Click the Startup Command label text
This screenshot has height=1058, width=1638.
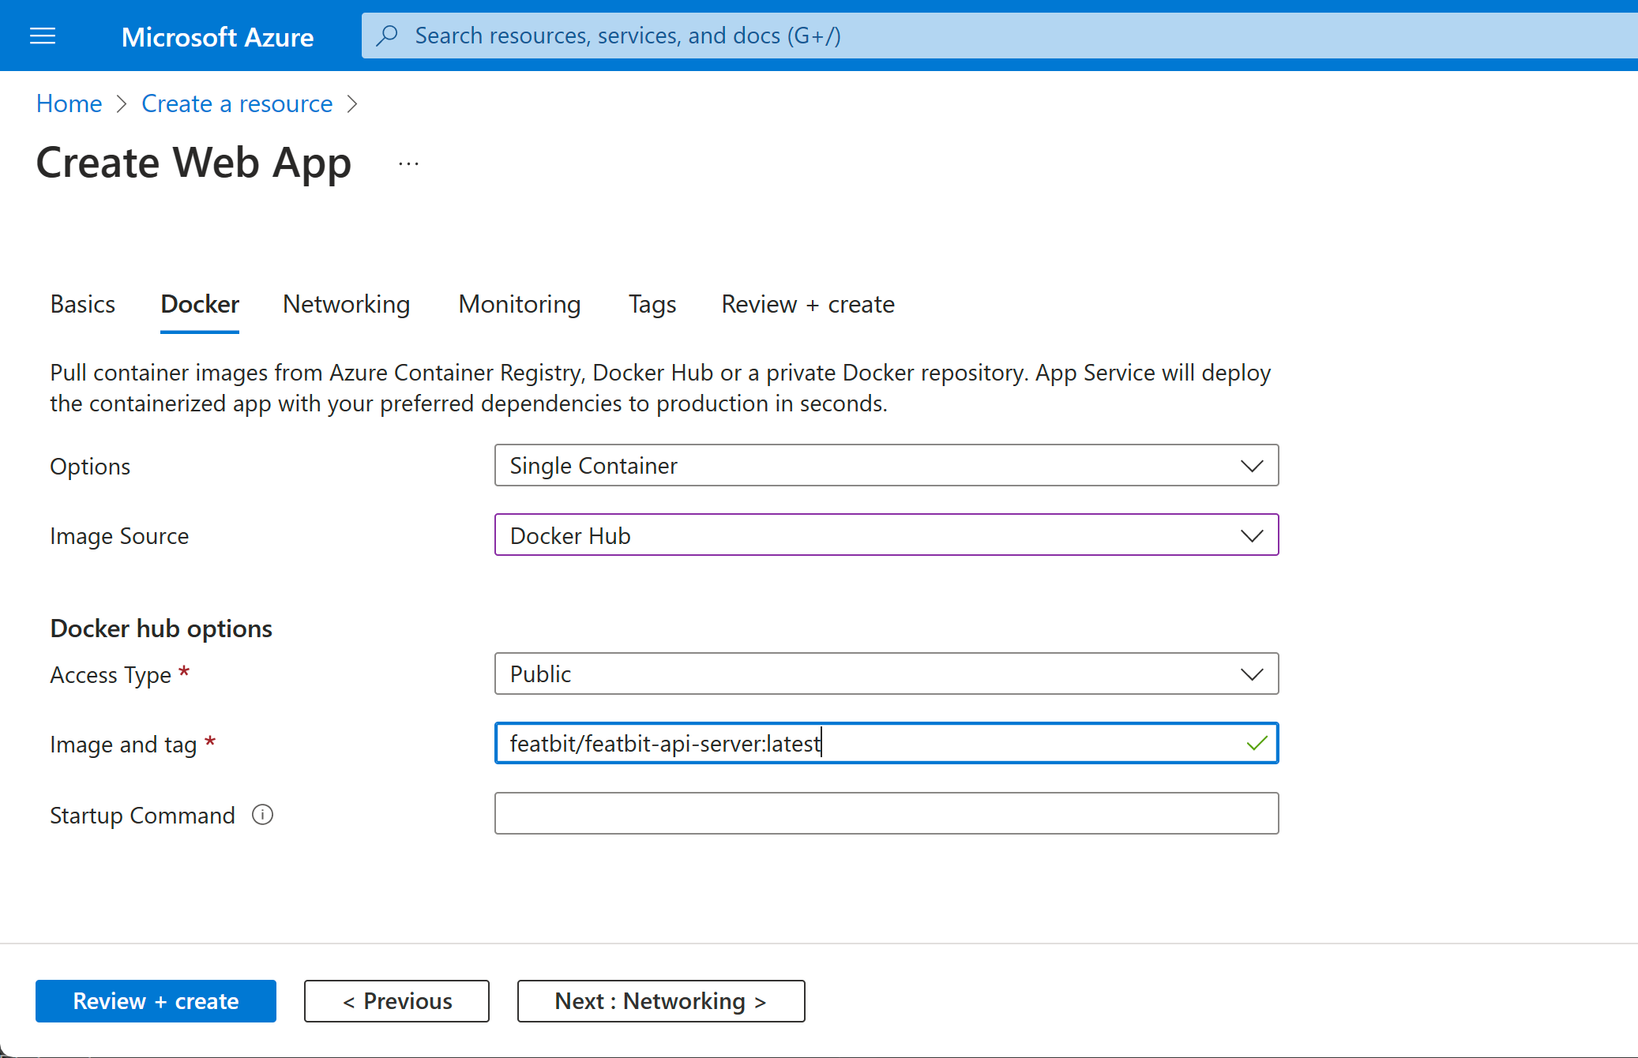point(142,816)
